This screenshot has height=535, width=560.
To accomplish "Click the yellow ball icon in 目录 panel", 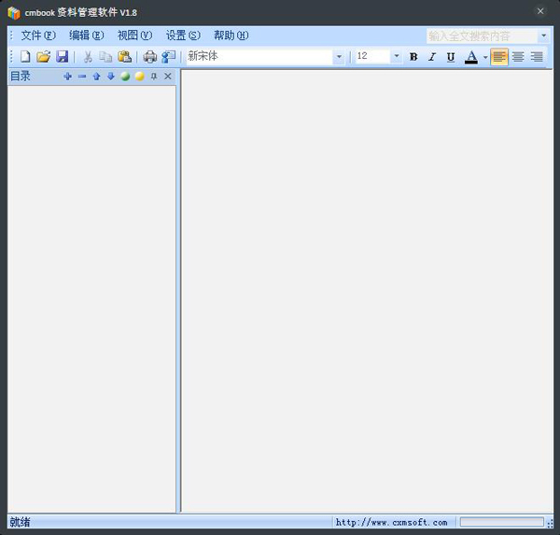I will click(140, 77).
